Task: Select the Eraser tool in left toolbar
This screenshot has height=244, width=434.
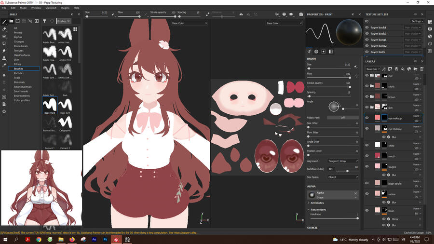Action: (4, 29)
